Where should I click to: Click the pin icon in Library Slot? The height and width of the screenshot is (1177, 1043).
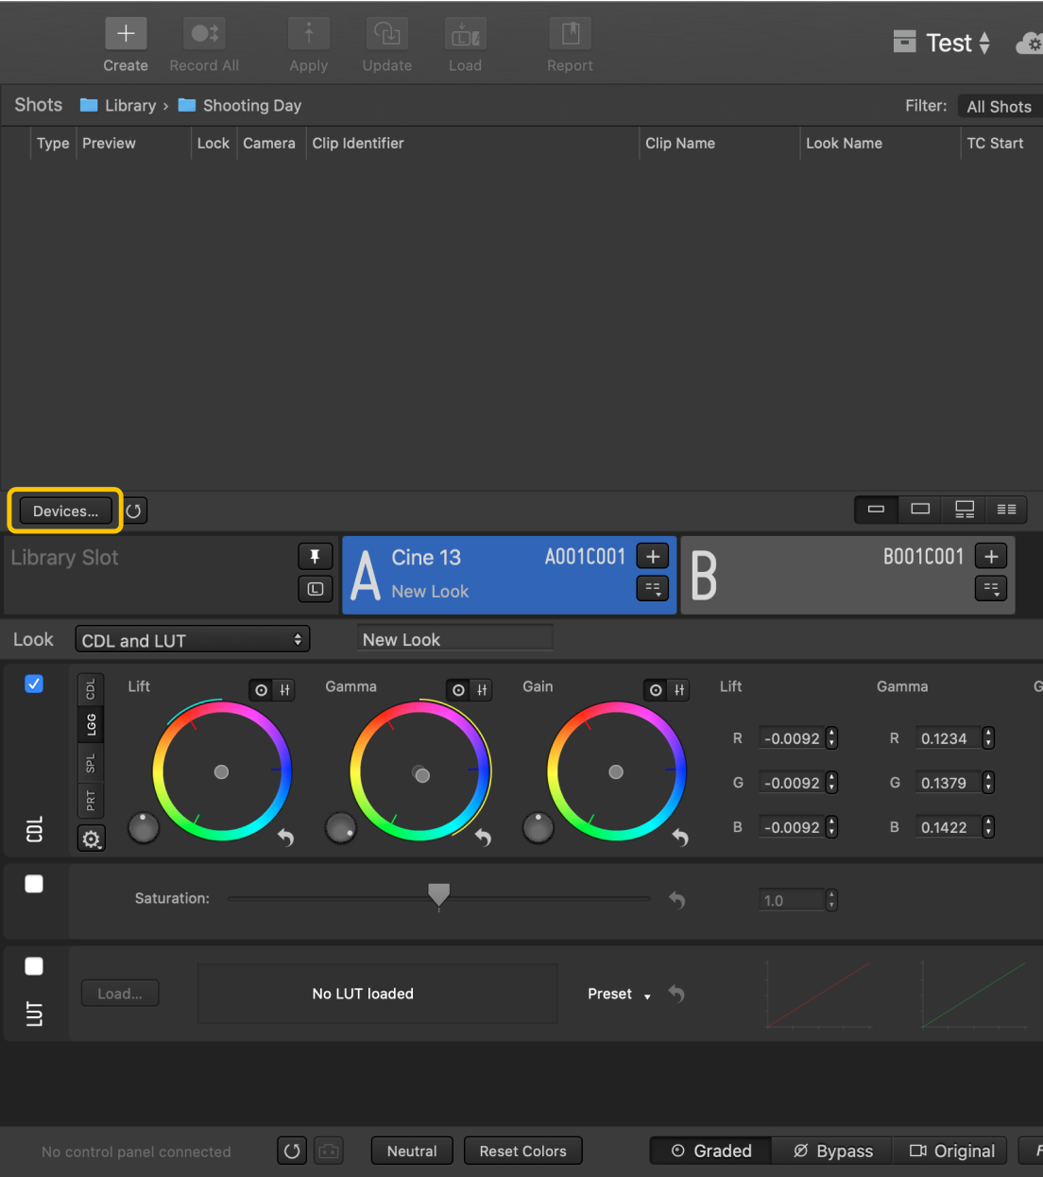click(x=315, y=556)
